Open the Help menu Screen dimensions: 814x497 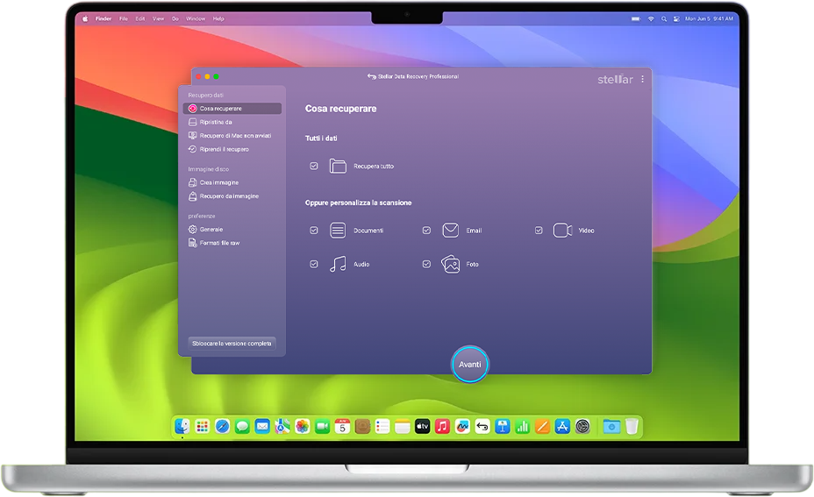click(x=218, y=18)
